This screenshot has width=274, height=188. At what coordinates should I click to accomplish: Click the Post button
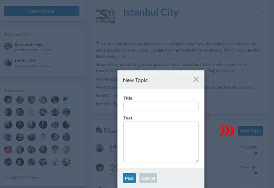click(x=129, y=178)
